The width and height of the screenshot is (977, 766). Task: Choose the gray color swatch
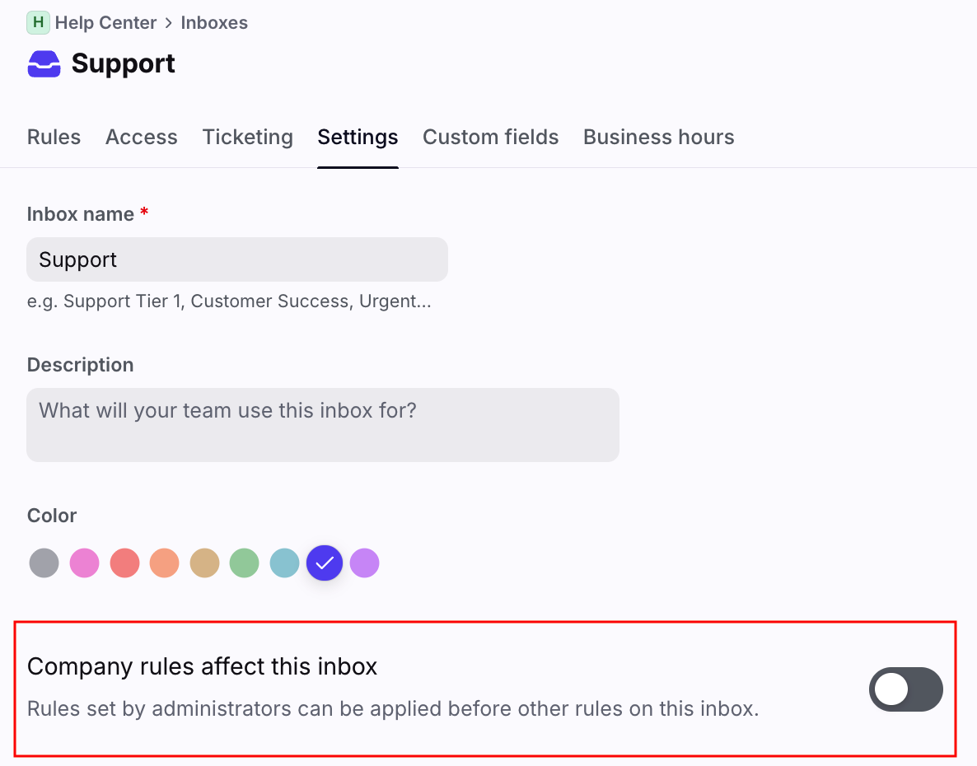(44, 563)
